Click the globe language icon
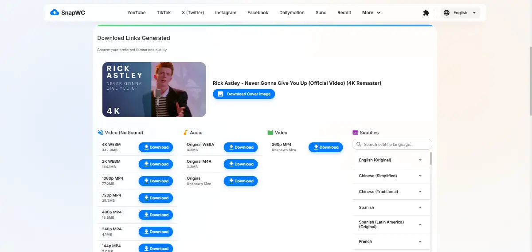 [446, 13]
